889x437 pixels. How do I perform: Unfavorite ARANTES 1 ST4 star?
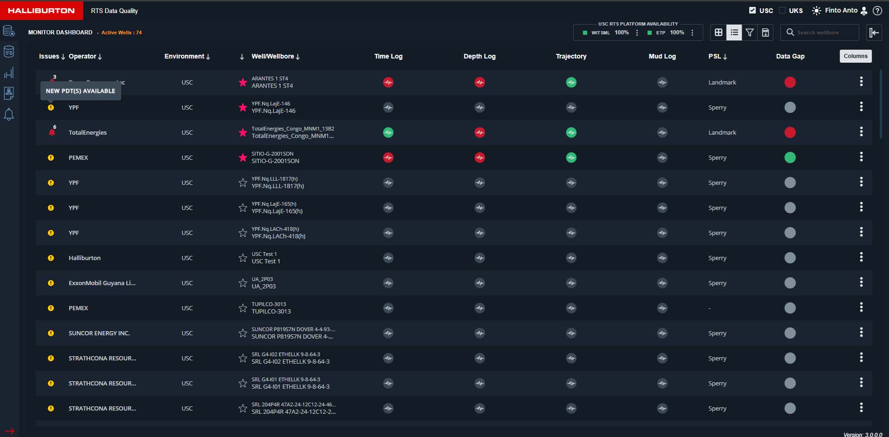pos(242,82)
